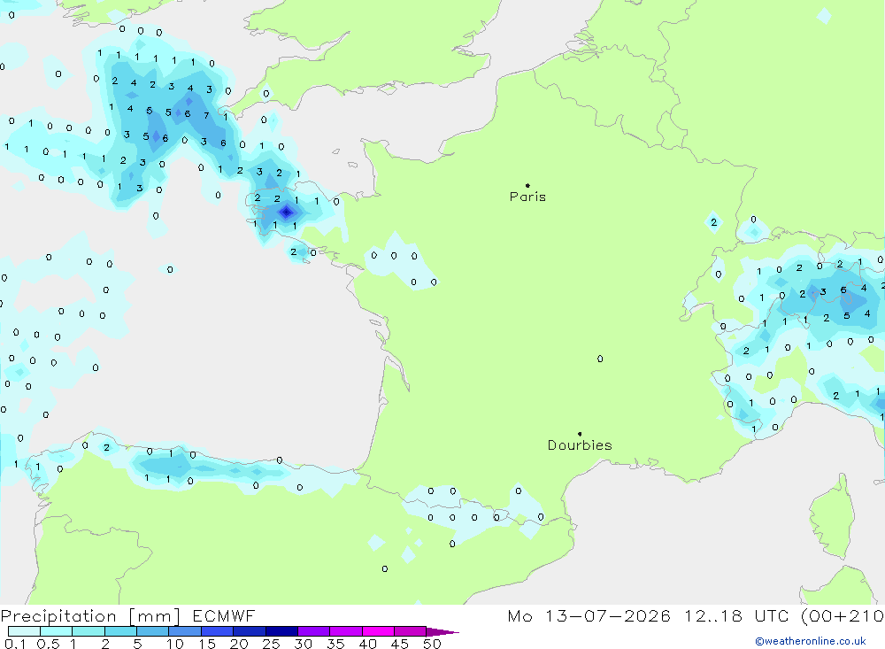Click the '12..18 UTC' time range text

coord(736,615)
